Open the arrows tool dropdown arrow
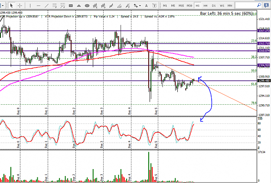This screenshot has height=183, width=271. 140,6
